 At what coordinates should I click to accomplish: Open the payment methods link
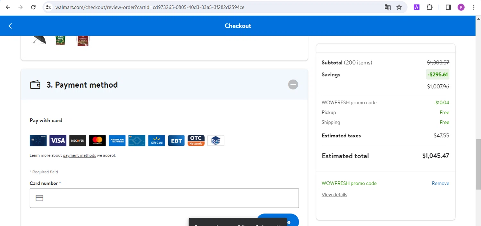coord(79,155)
